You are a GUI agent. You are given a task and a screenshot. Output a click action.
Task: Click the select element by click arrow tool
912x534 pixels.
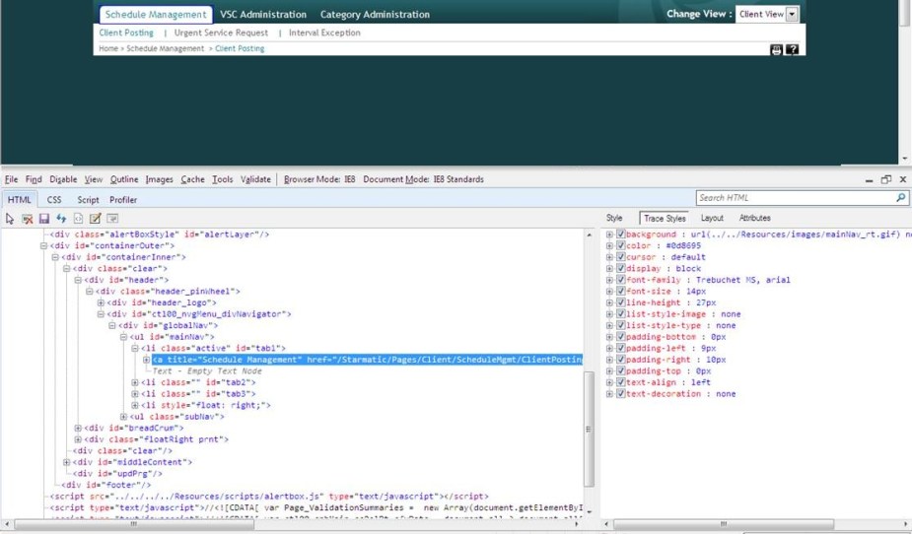click(10, 219)
